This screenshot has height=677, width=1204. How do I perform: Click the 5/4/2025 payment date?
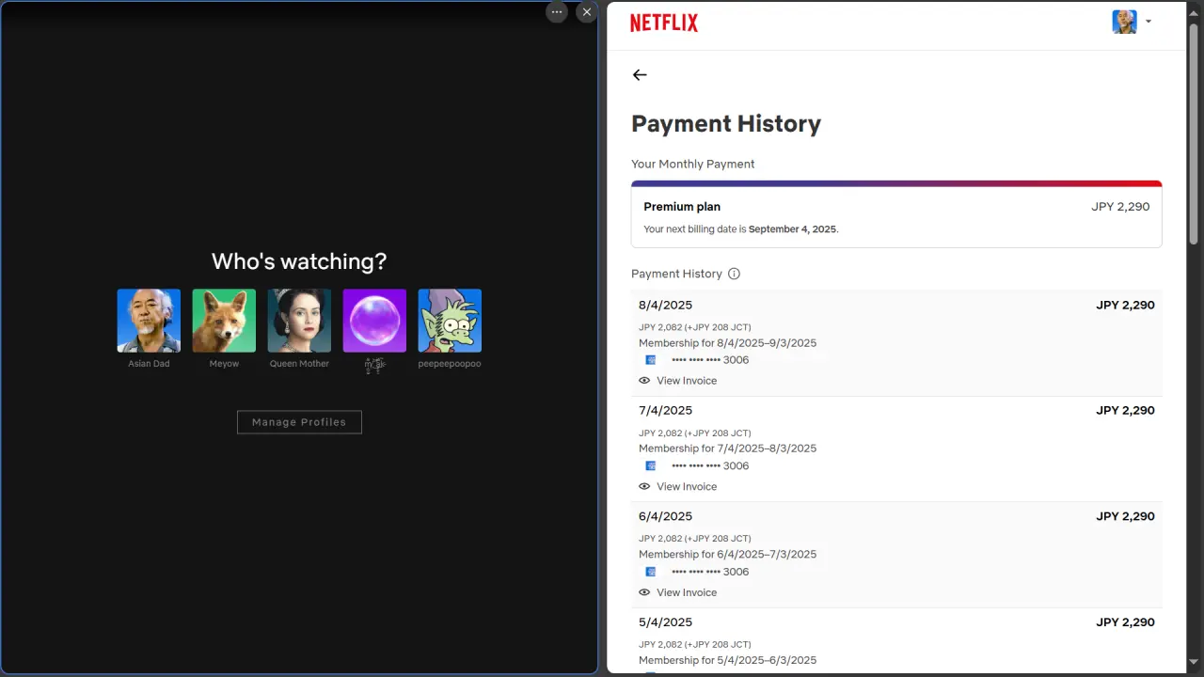click(x=665, y=622)
